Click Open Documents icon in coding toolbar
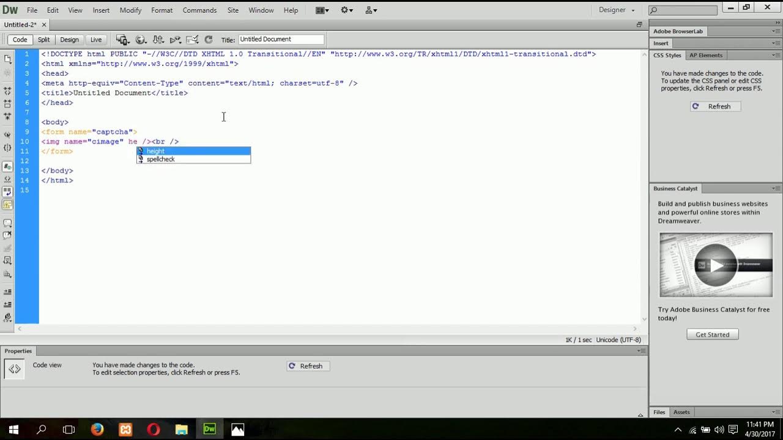 (x=8, y=59)
